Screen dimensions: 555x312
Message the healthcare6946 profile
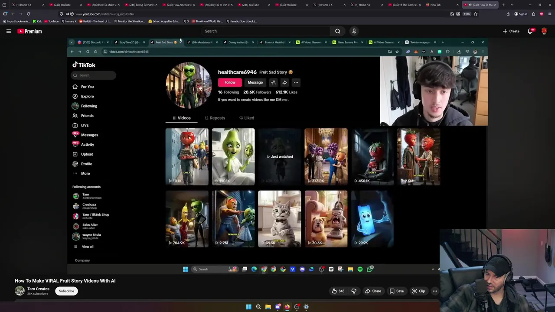pyautogui.click(x=255, y=82)
